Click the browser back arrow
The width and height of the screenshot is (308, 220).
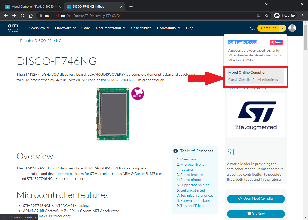click(x=6, y=16)
